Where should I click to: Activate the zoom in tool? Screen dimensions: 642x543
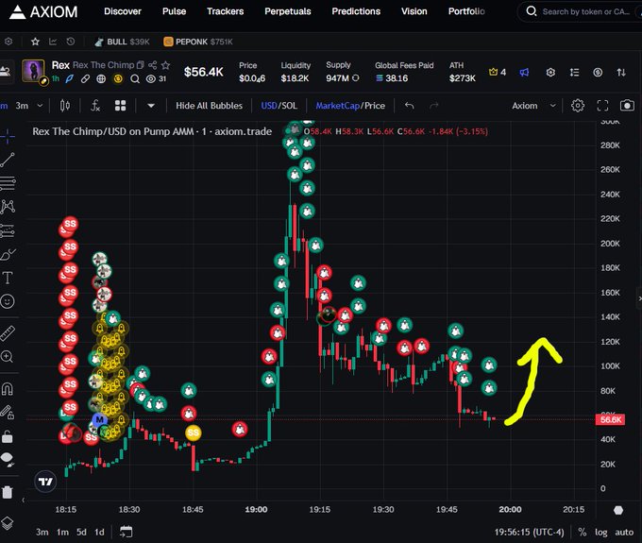click(7, 357)
